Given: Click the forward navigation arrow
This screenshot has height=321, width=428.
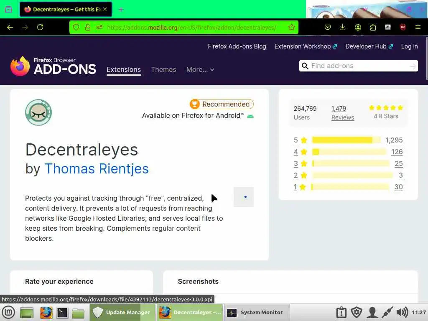Looking at the screenshot, I should coord(25,27).
